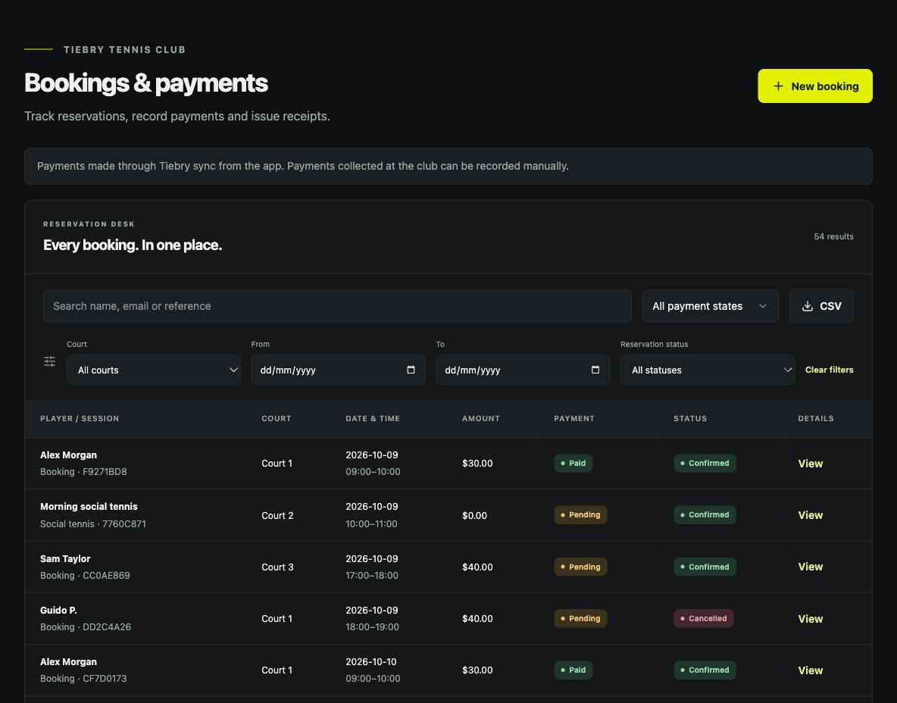The width and height of the screenshot is (897, 703).
Task: Click 2026-10-10 date cell
Action: [x=370, y=661]
